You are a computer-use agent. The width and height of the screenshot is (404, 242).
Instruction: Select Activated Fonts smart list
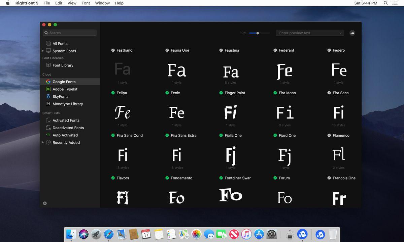click(66, 120)
